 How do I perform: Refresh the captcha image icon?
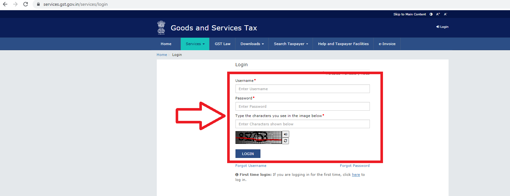pos(286,141)
